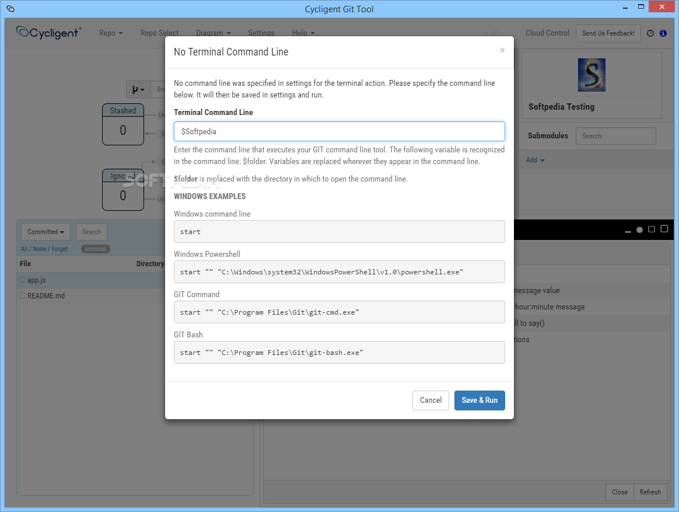
Task: Select the Windows Powershell example command
Action: click(x=339, y=272)
